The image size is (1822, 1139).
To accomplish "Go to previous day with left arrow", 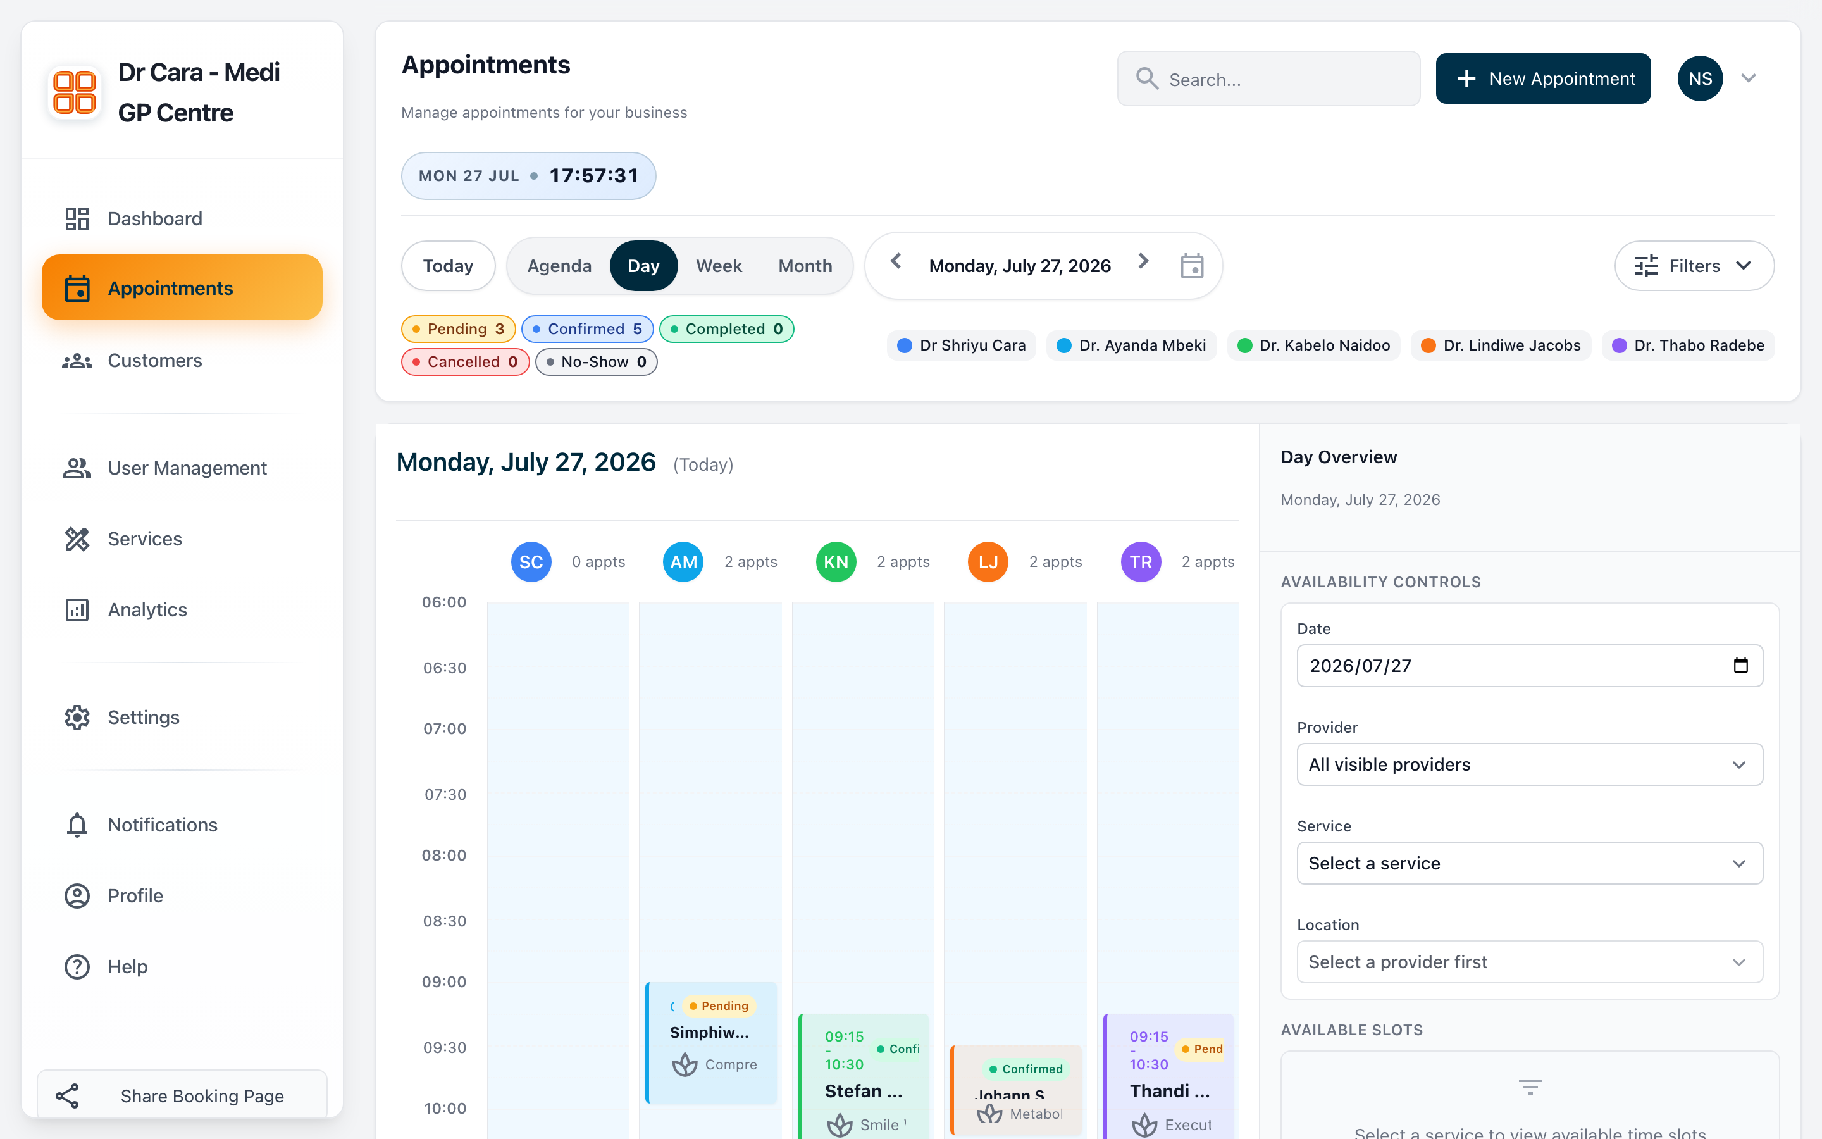I will (896, 261).
